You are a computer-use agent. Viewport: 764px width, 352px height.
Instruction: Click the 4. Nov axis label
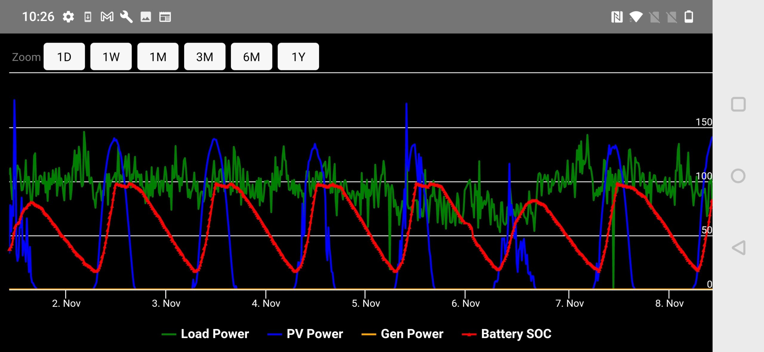tap(266, 303)
